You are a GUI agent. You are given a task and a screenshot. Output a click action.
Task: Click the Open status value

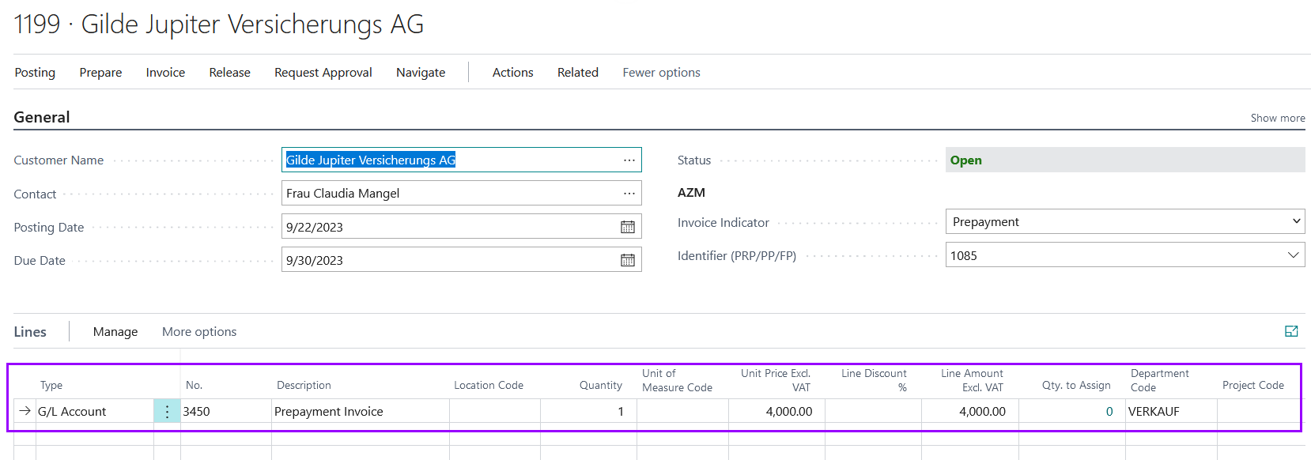(965, 160)
